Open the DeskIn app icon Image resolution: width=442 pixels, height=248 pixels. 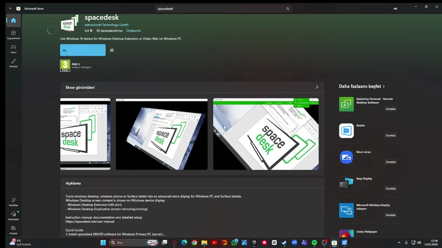click(x=346, y=131)
